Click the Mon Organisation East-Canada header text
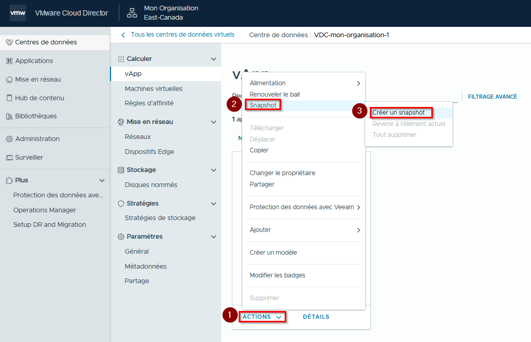Image resolution: width=531 pixels, height=342 pixels. [x=171, y=13]
